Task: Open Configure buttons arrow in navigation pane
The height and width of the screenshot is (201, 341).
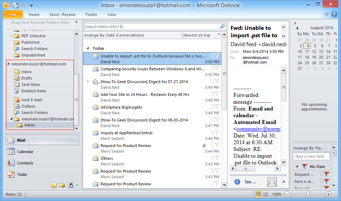Action: pyautogui.click(x=77, y=185)
